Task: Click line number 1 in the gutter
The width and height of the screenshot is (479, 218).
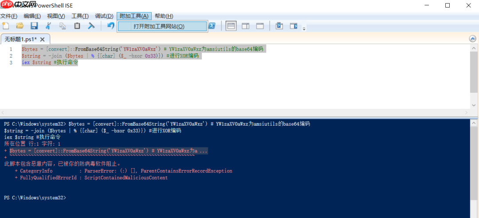Action: click(11, 49)
